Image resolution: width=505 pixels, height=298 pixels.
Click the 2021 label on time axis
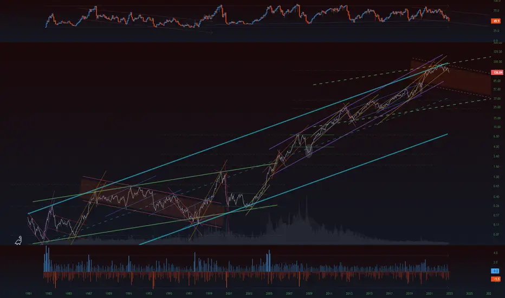tap(429, 294)
